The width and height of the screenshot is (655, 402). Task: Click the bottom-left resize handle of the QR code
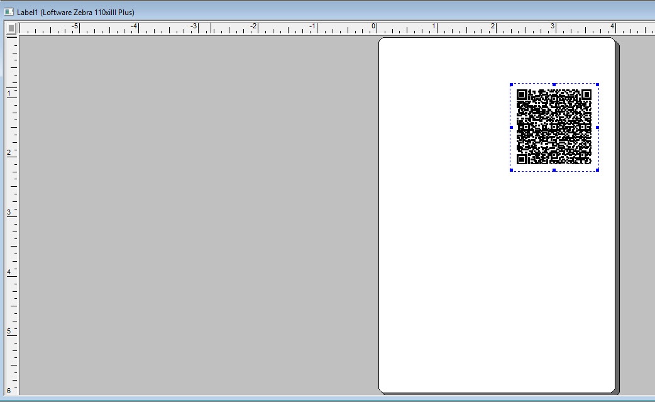tap(511, 170)
